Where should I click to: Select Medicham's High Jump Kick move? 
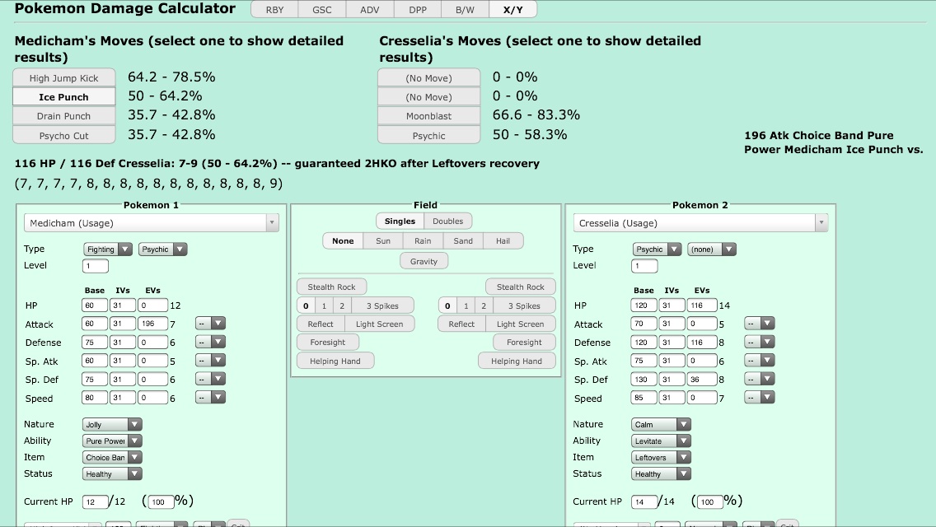[64, 77]
